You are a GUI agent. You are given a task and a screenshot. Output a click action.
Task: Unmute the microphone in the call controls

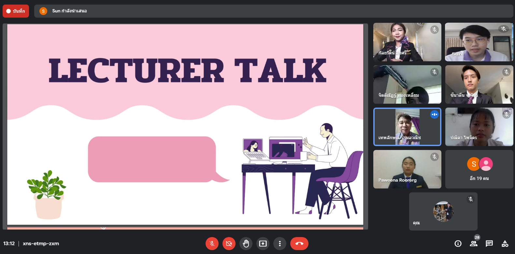(x=212, y=244)
